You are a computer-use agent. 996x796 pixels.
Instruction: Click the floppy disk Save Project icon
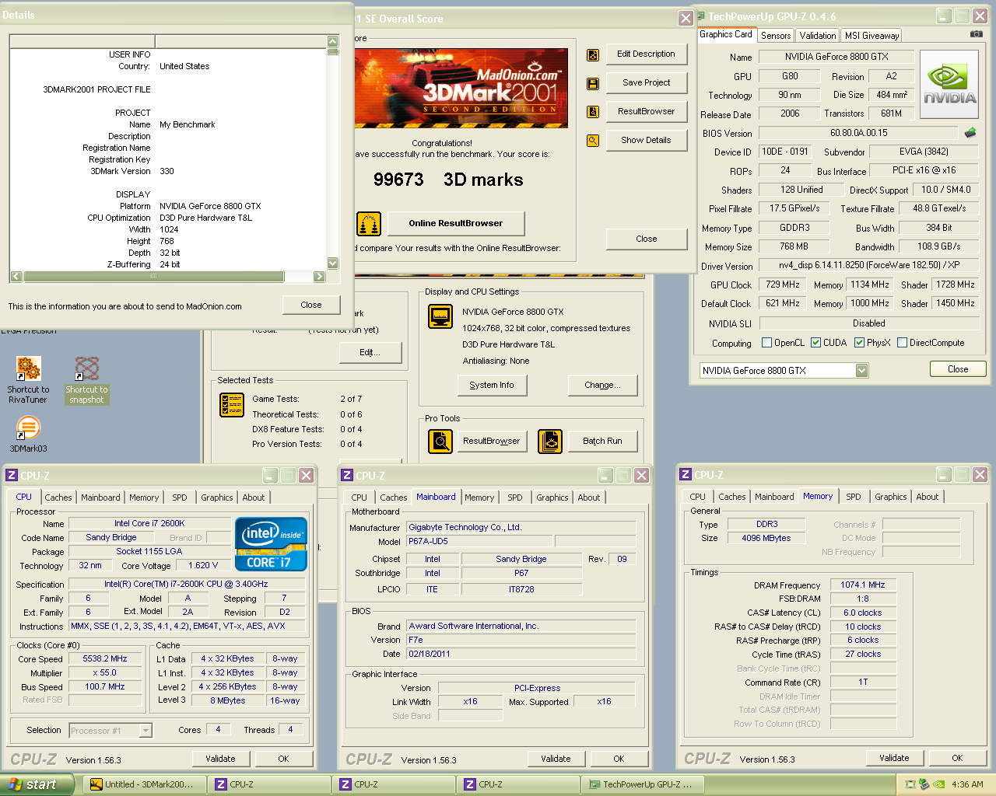[593, 83]
